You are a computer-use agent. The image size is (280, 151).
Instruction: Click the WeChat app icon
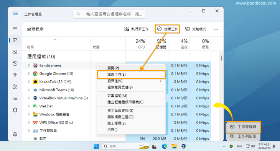(35, 106)
